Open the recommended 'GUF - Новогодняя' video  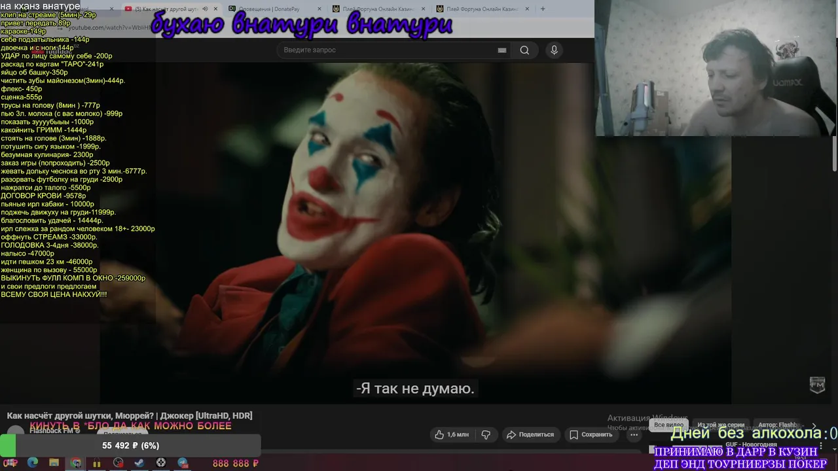tap(751, 445)
